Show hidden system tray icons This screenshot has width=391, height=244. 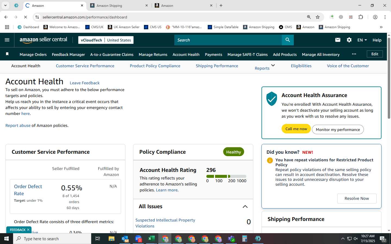coord(343,239)
